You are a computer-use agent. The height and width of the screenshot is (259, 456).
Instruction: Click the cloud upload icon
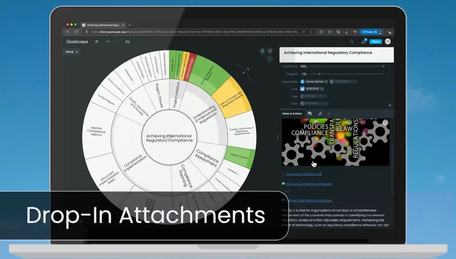pyautogui.click(x=127, y=41)
